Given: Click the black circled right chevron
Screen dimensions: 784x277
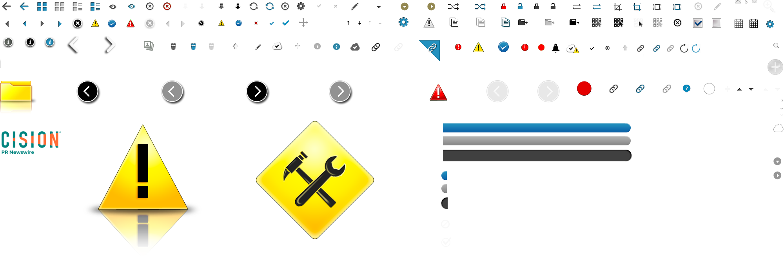Looking at the screenshot, I should [x=257, y=92].
